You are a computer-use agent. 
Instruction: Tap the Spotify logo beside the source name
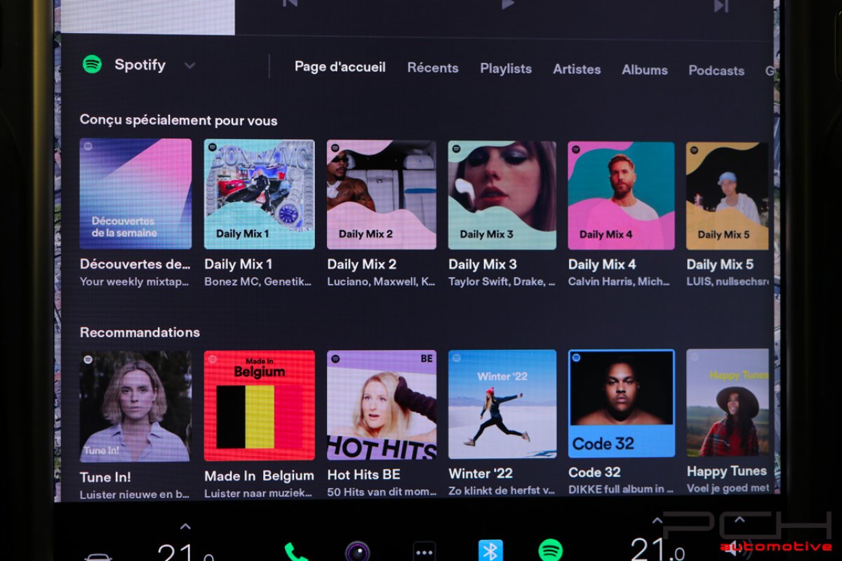click(92, 65)
